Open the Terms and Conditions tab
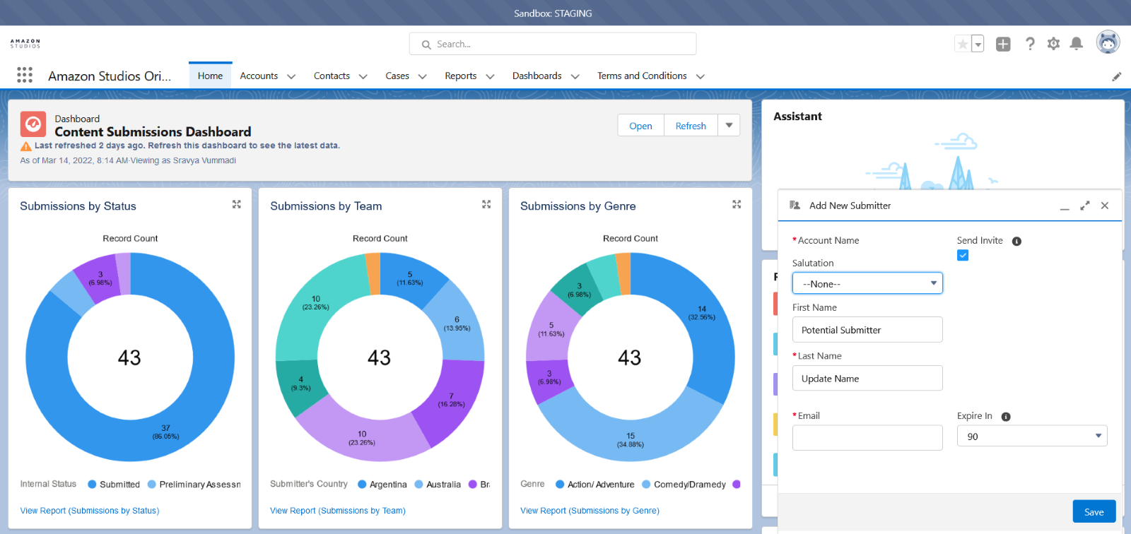The width and height of the screenshot is (1131, 534). [642, 76]
